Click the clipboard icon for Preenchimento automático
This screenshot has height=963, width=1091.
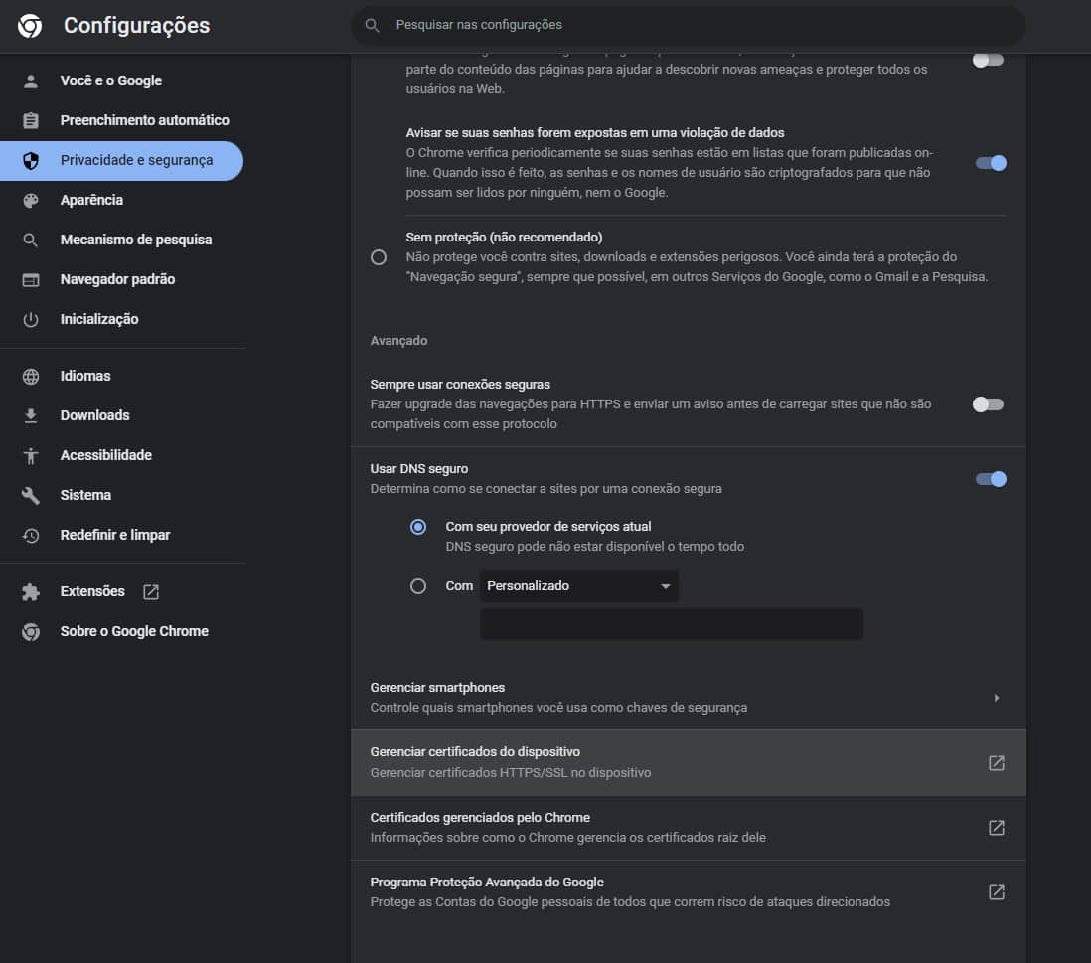[31, 120]
